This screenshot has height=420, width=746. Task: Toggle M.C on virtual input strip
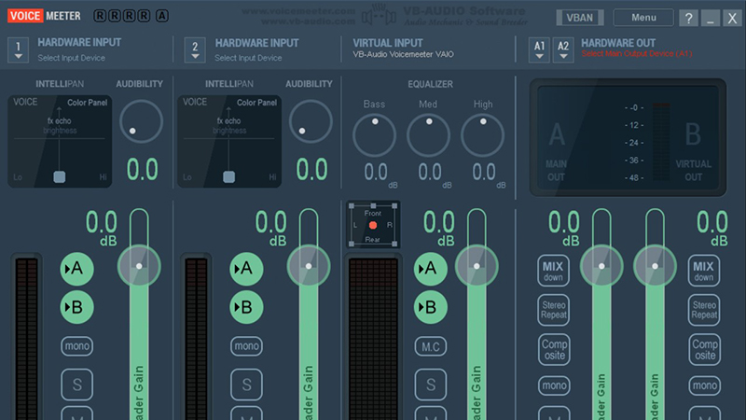(x=430, y=346)
